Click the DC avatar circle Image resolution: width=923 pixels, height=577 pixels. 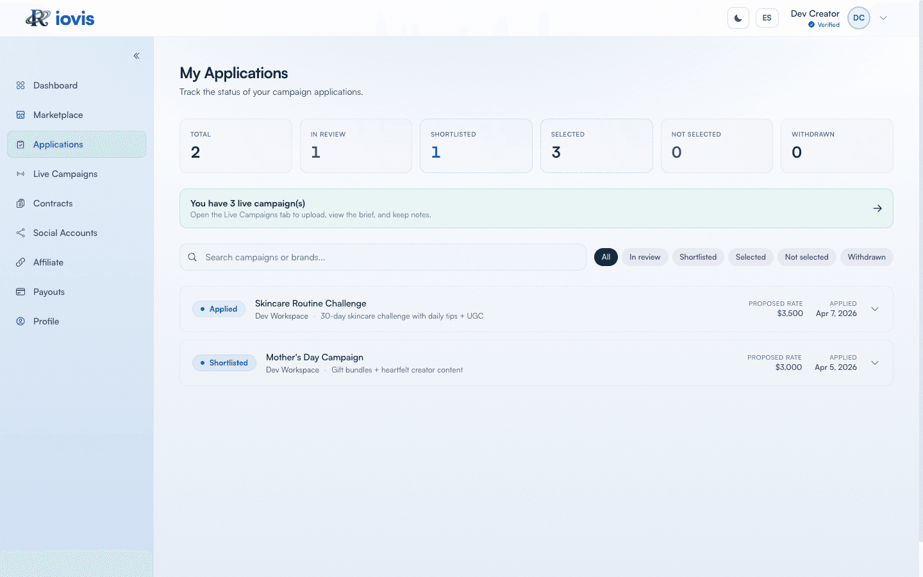(x=859, y=18)
